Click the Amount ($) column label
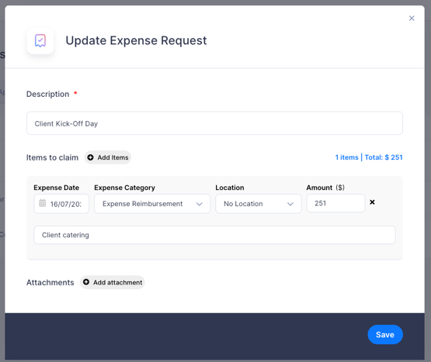Screen dimensions: 431x362 tap(325, 188)
